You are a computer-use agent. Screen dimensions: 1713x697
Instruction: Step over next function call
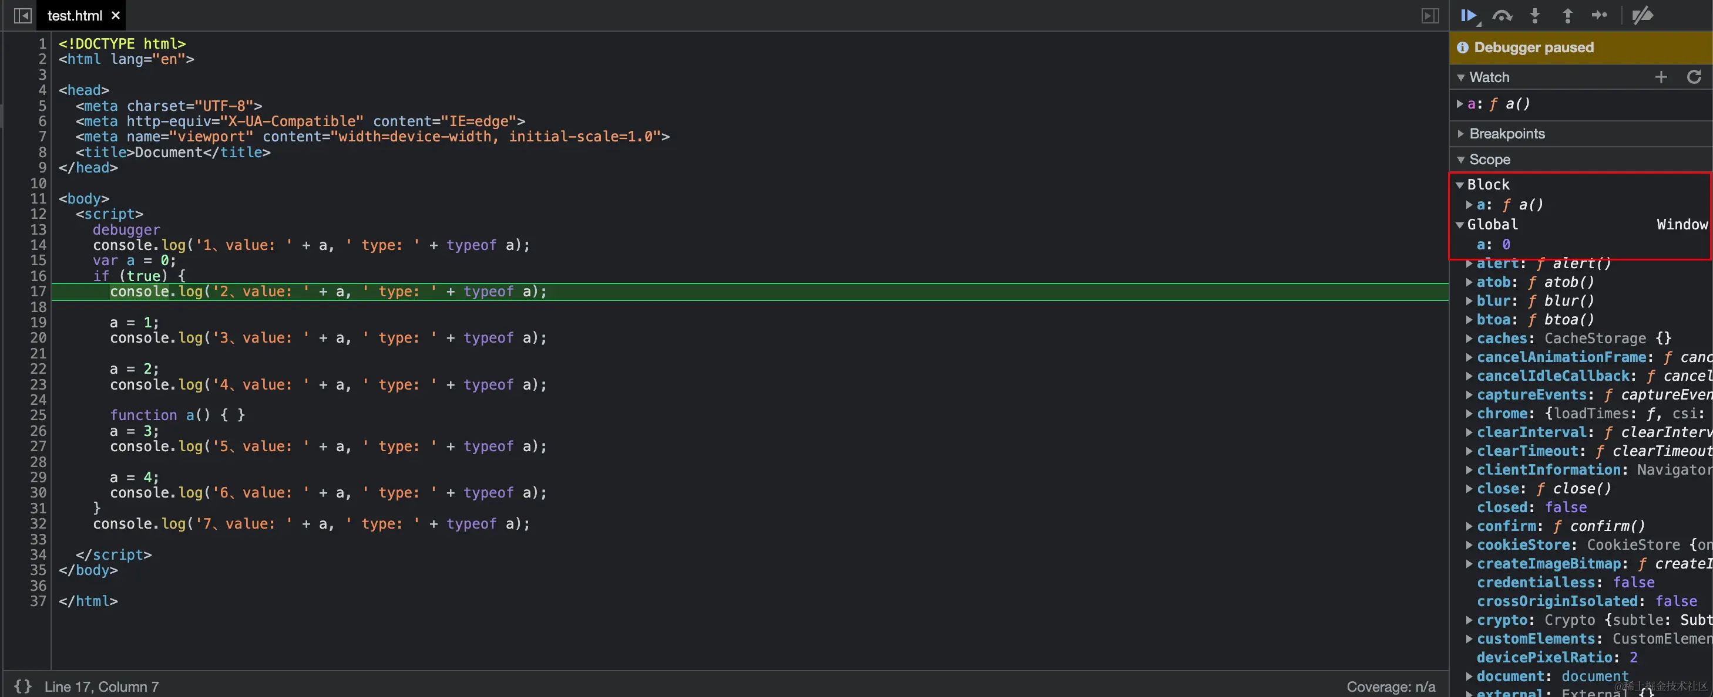(1502, 15)
